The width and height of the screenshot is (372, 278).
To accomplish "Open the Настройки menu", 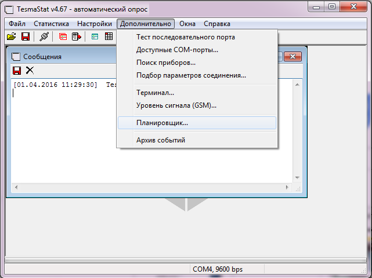I will (95, 24).
